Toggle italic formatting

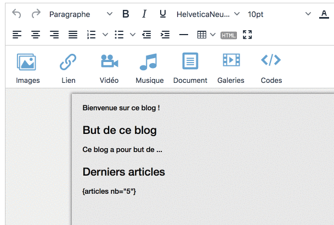[144, 14]
